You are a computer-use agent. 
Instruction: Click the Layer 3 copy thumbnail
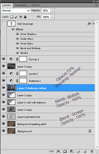tap(11, 66)
